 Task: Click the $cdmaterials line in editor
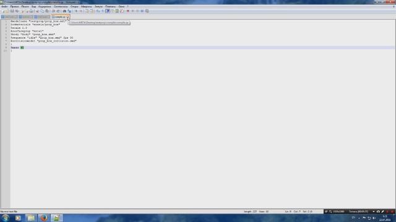click(35, 25)
